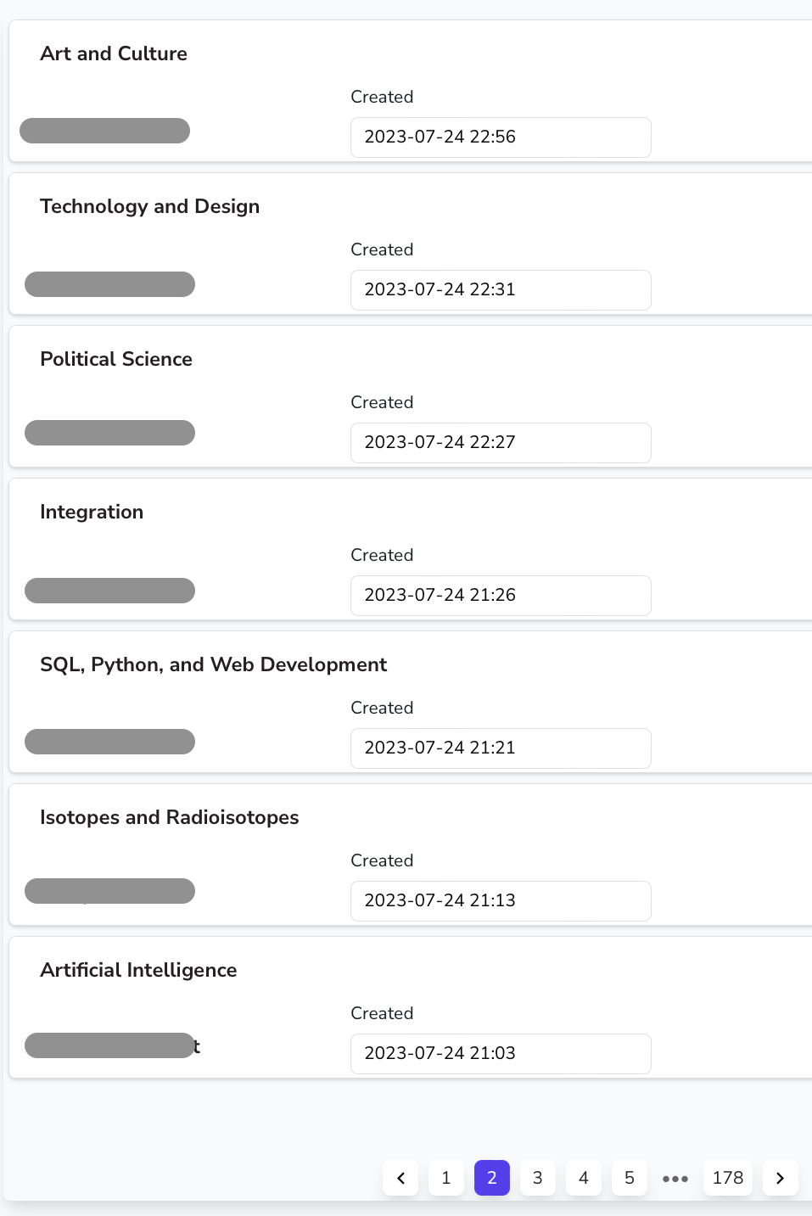The width and height of the screenshot is (812, 1216).
Task: Open the Political Science entry
Action: (x=116, y=359)
